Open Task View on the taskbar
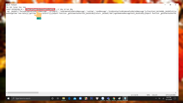The width and height of the screenshot is (183, 103). click(x=58, y=99)
